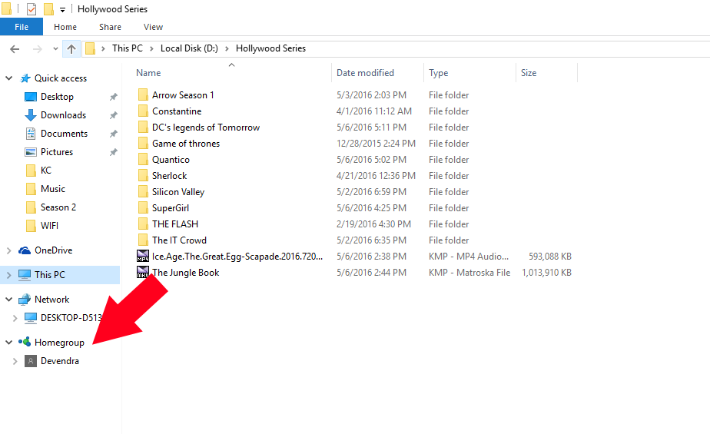Click the New folder quick access toolbar icon
This screenshot has width=710, height=434.
point(48,9)
